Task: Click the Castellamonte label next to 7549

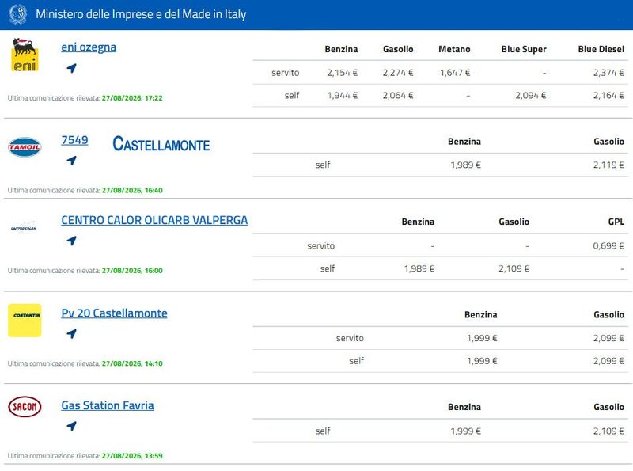Action: (161, 144)
